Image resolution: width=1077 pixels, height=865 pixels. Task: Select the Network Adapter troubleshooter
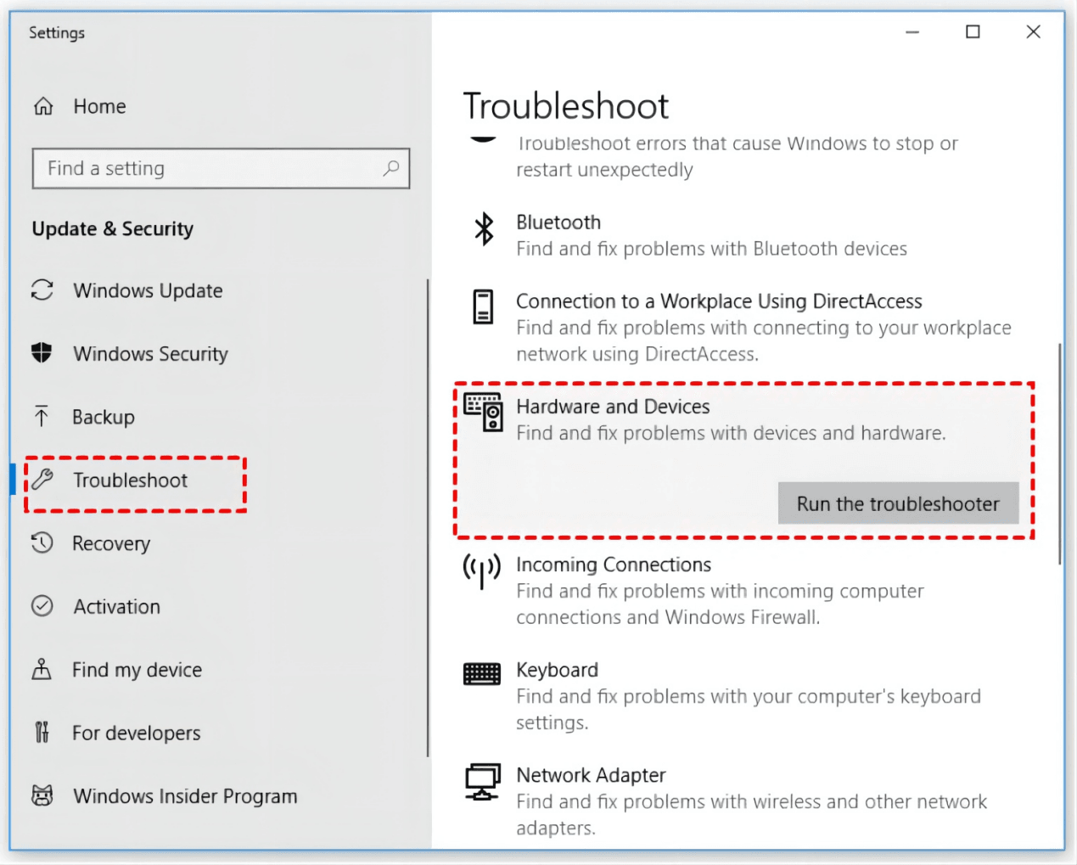(x=591, y=775)
